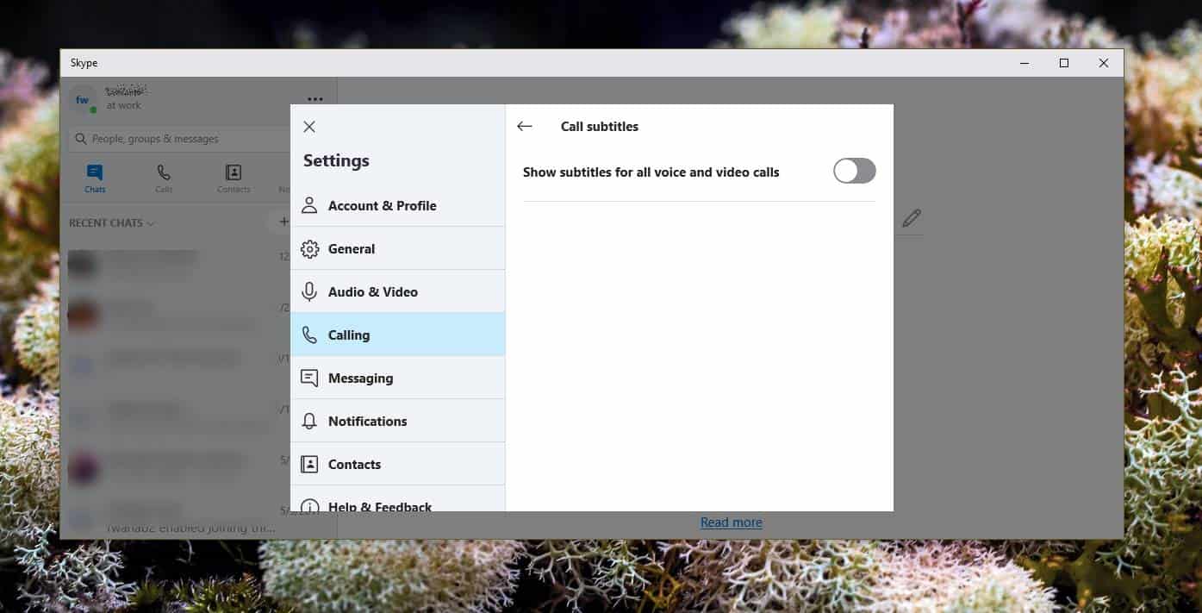Click the fw profile avatar

[83, 100]
